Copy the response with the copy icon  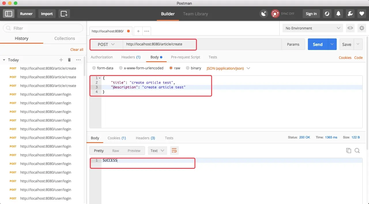click(349, 151)
